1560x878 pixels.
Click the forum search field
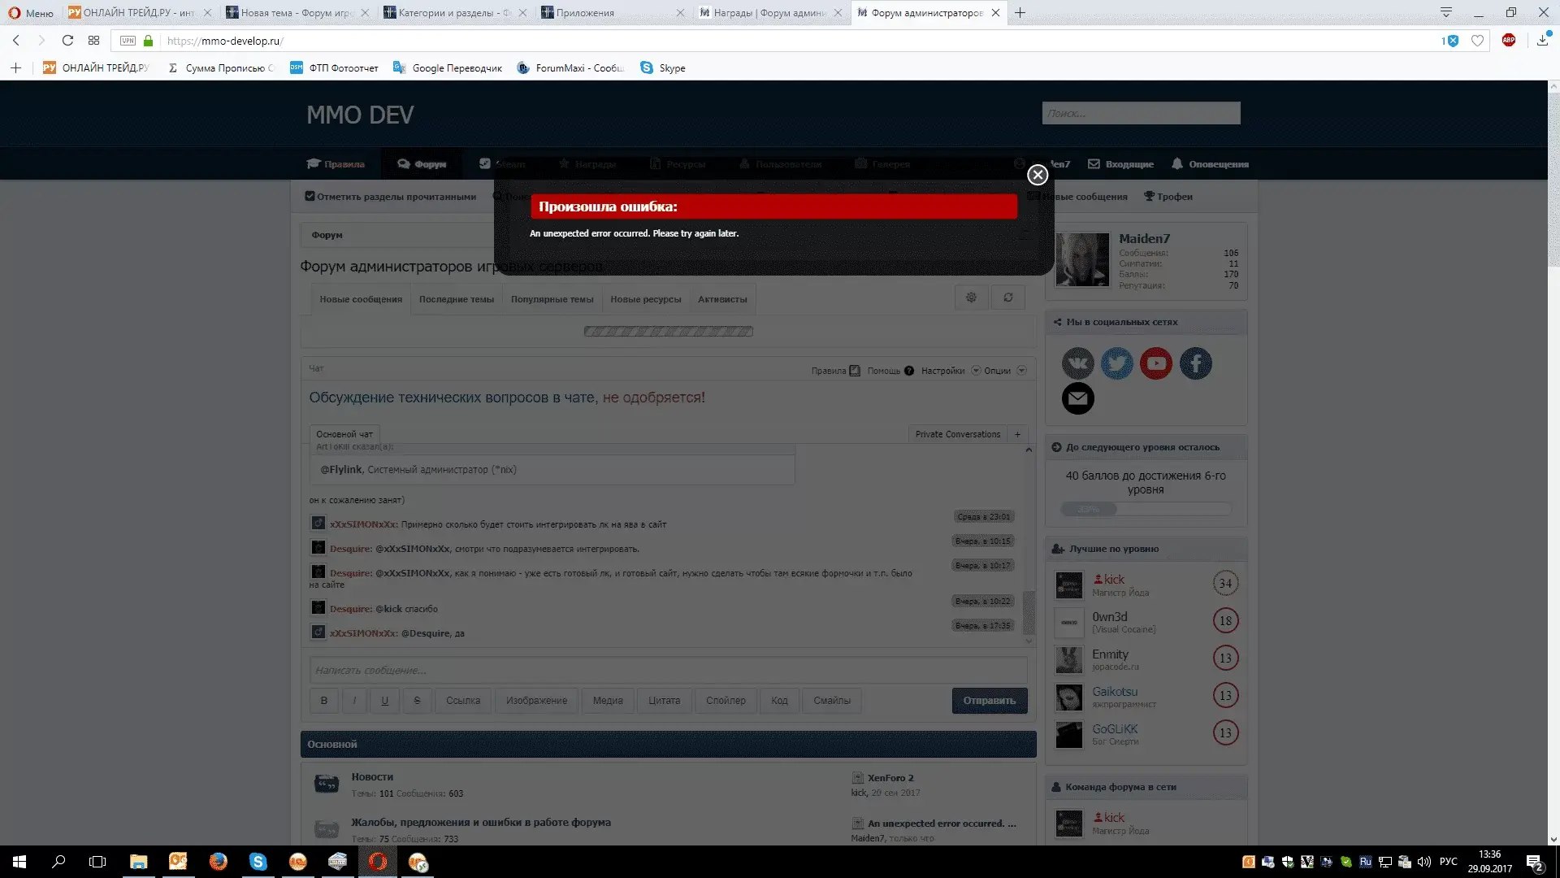[x=1141, y=113]
